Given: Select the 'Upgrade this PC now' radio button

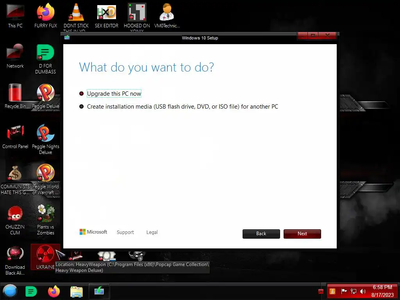Looking at the screenshot, I should point(81,94).
